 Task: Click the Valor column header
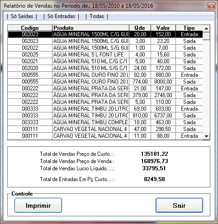(163, 28)
